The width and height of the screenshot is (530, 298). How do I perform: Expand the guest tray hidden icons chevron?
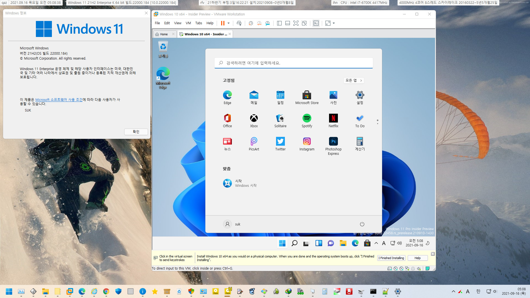pos(376,243)
